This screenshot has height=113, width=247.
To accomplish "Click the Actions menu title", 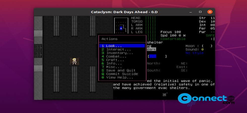I will click(109, 39).
